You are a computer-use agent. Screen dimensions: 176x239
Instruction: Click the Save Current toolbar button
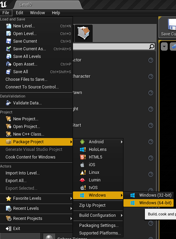tap(168, 27)
